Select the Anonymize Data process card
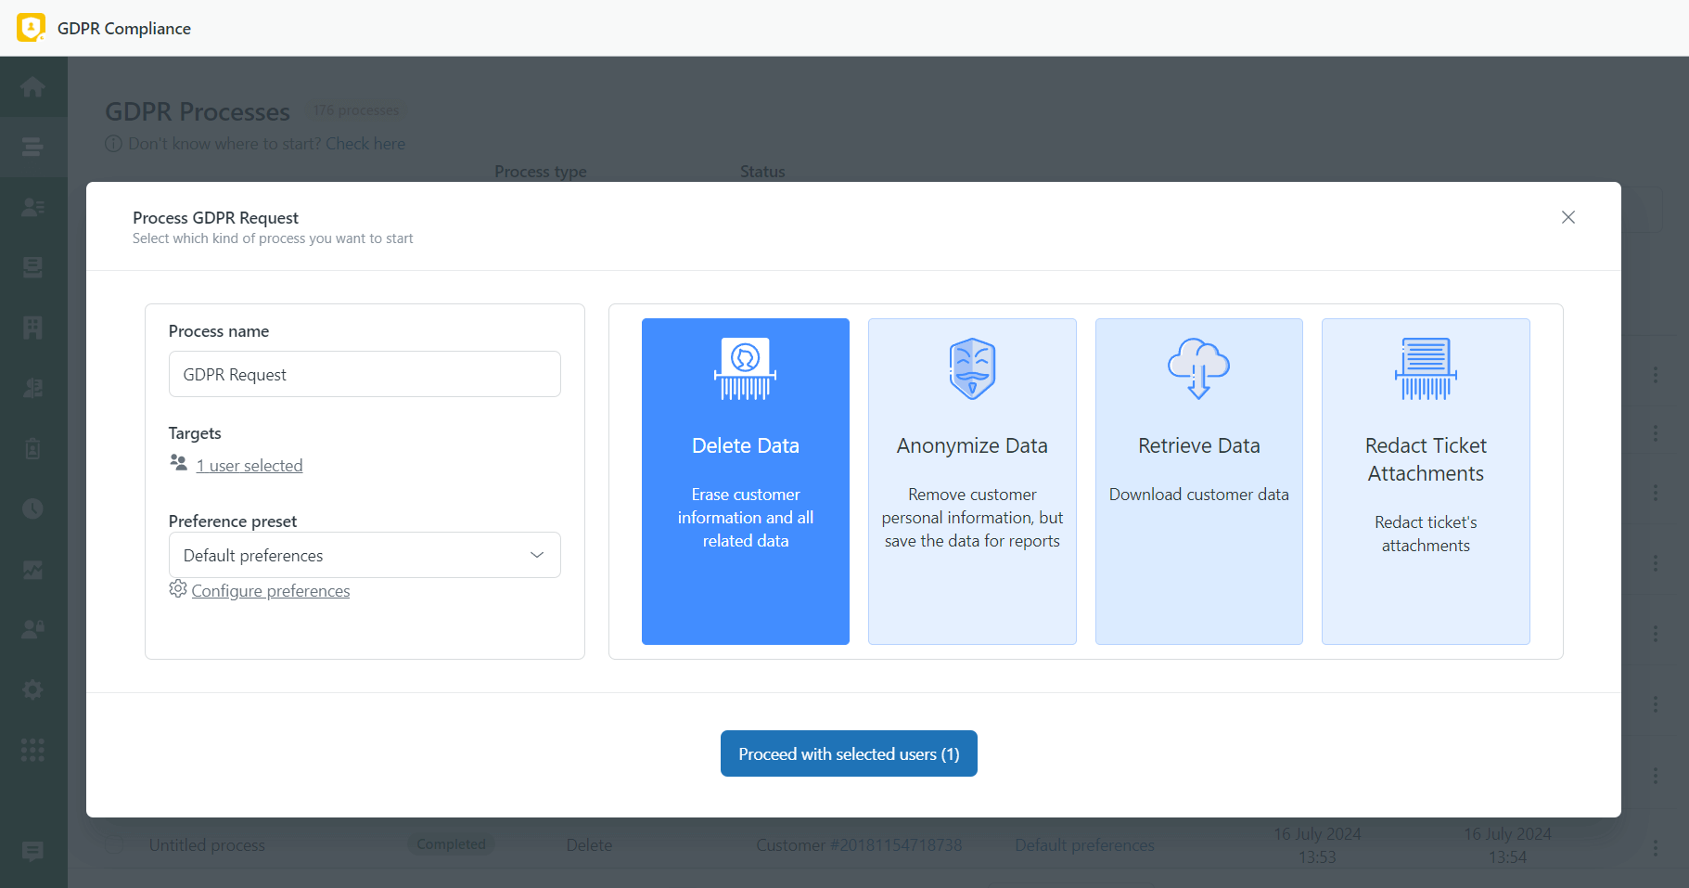This screenshot has height=888, width=1689. coord(972,482)
